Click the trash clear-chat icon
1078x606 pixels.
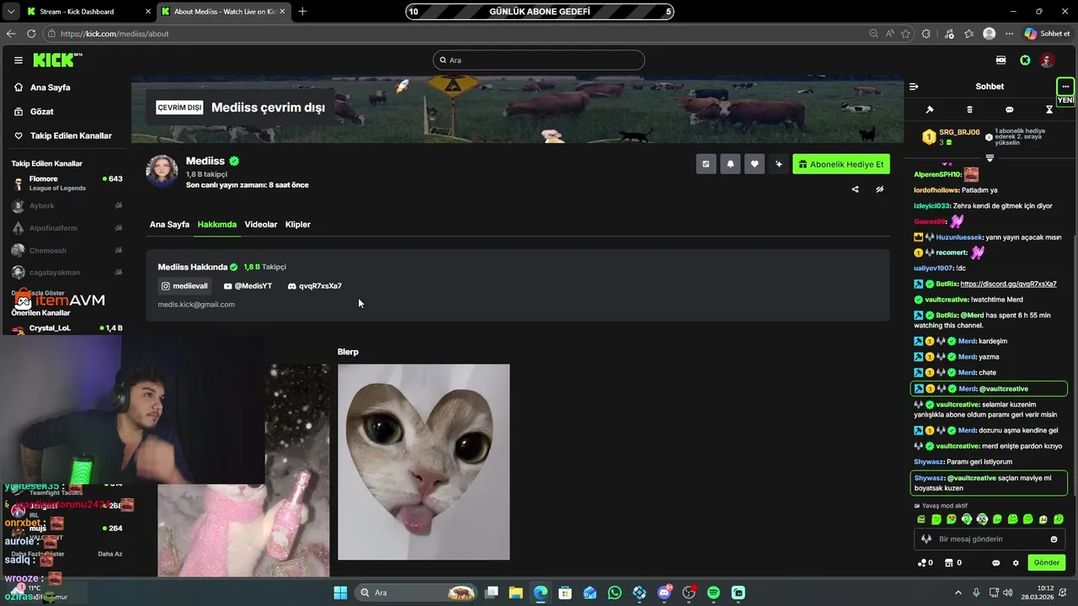point(969,109)
